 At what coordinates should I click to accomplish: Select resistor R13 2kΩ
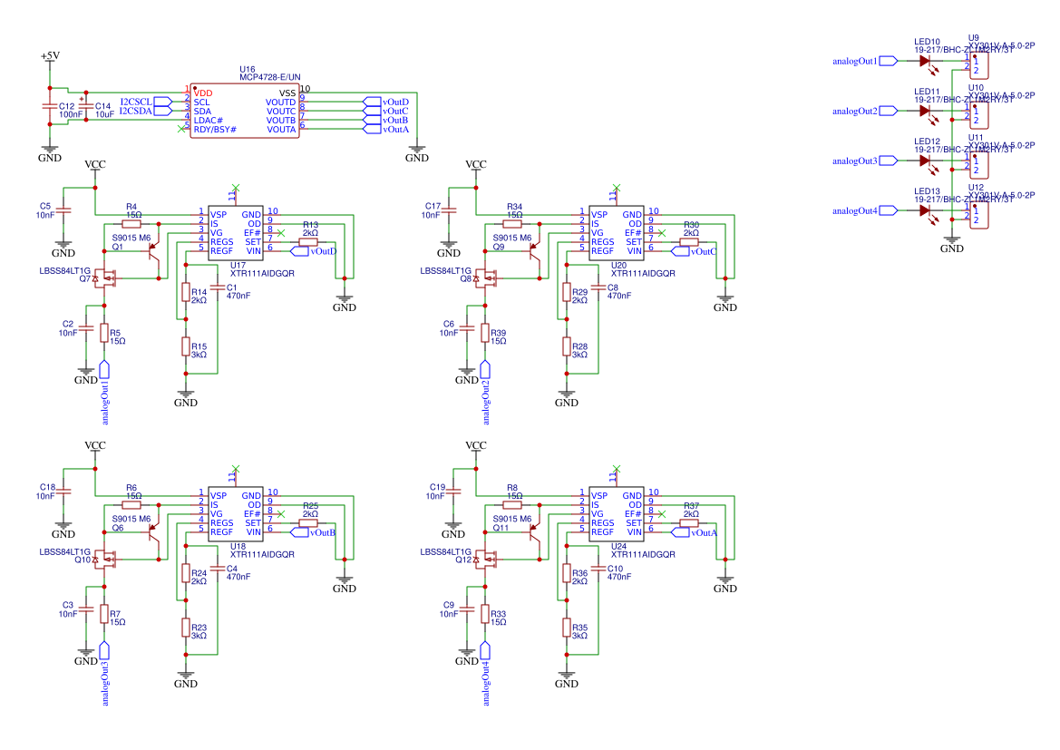[308, 241]
